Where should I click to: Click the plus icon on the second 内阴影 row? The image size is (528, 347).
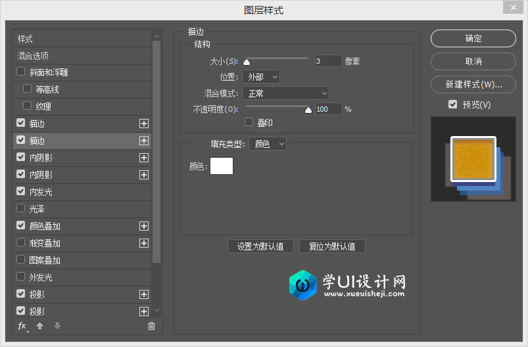[x=144, y=175]
